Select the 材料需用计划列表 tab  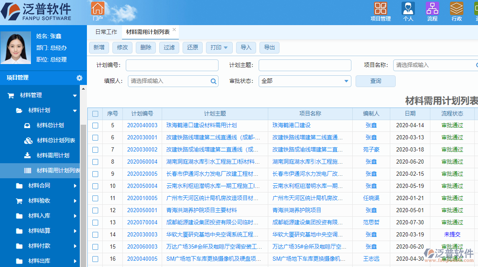147,31
